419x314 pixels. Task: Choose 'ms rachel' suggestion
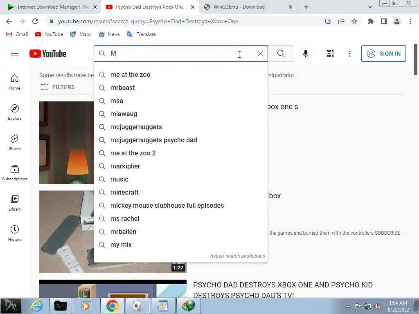[180, 219]
